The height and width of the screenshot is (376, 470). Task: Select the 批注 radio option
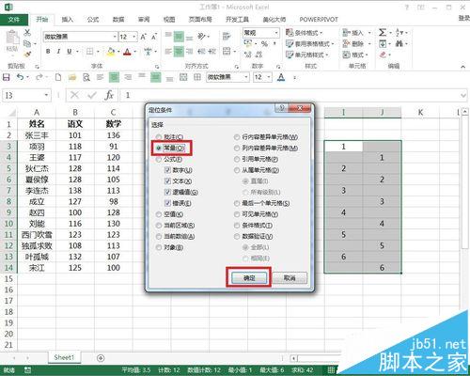pos(169,137)
